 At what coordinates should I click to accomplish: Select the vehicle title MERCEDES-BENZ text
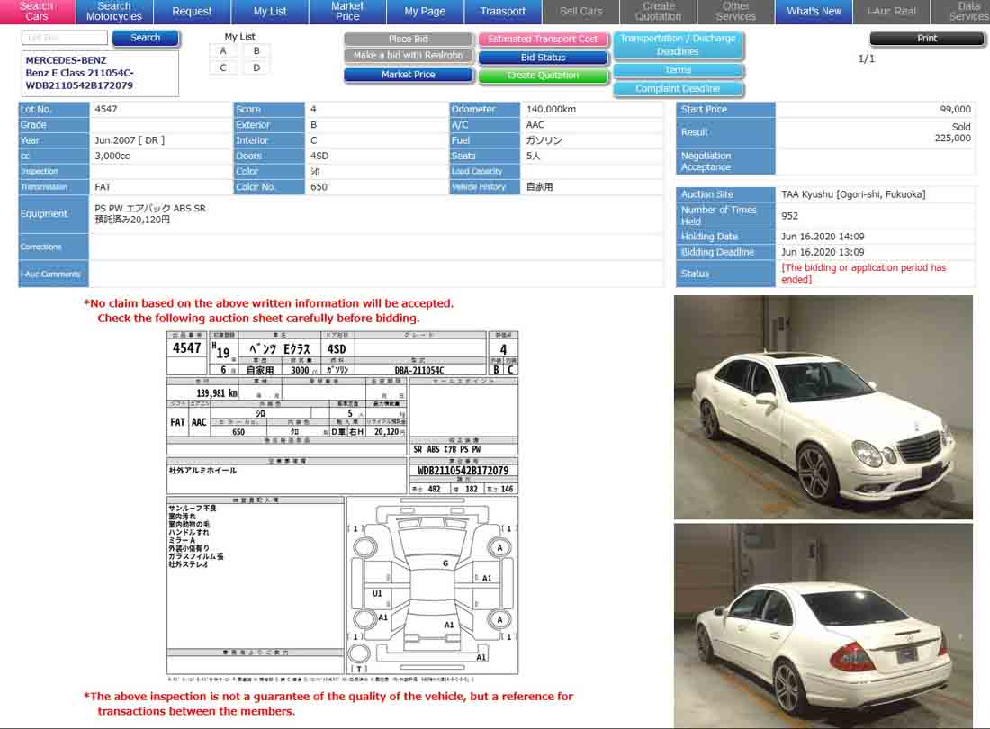(x=67, y=60)
